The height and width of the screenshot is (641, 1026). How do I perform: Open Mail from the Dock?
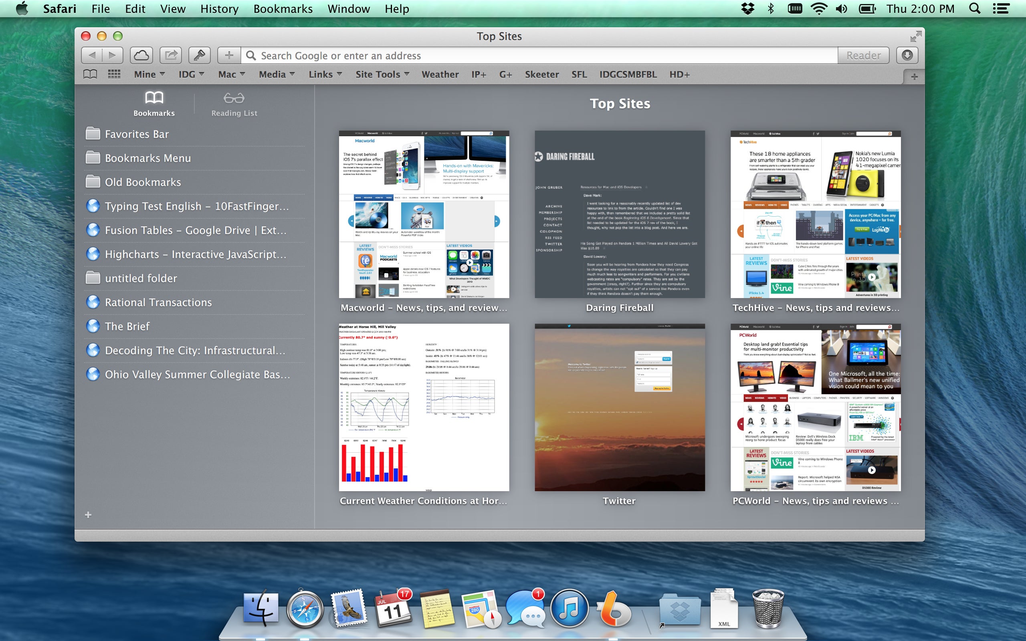click(349, 608)
